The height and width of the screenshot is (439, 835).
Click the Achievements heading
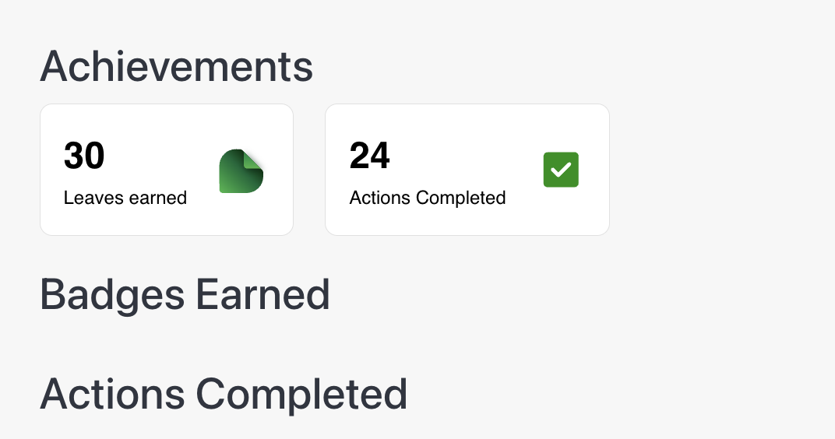tap(176, 67)
